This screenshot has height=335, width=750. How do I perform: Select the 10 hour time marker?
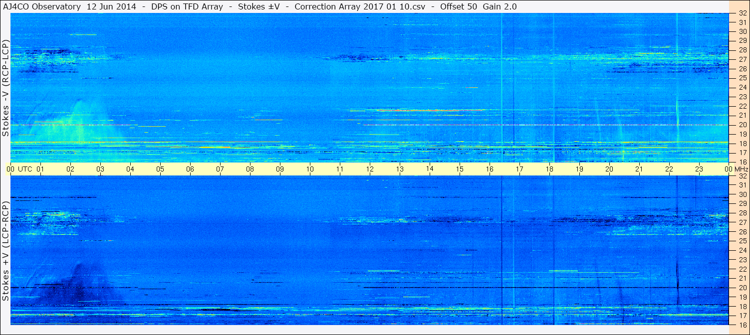click(310, 169)
